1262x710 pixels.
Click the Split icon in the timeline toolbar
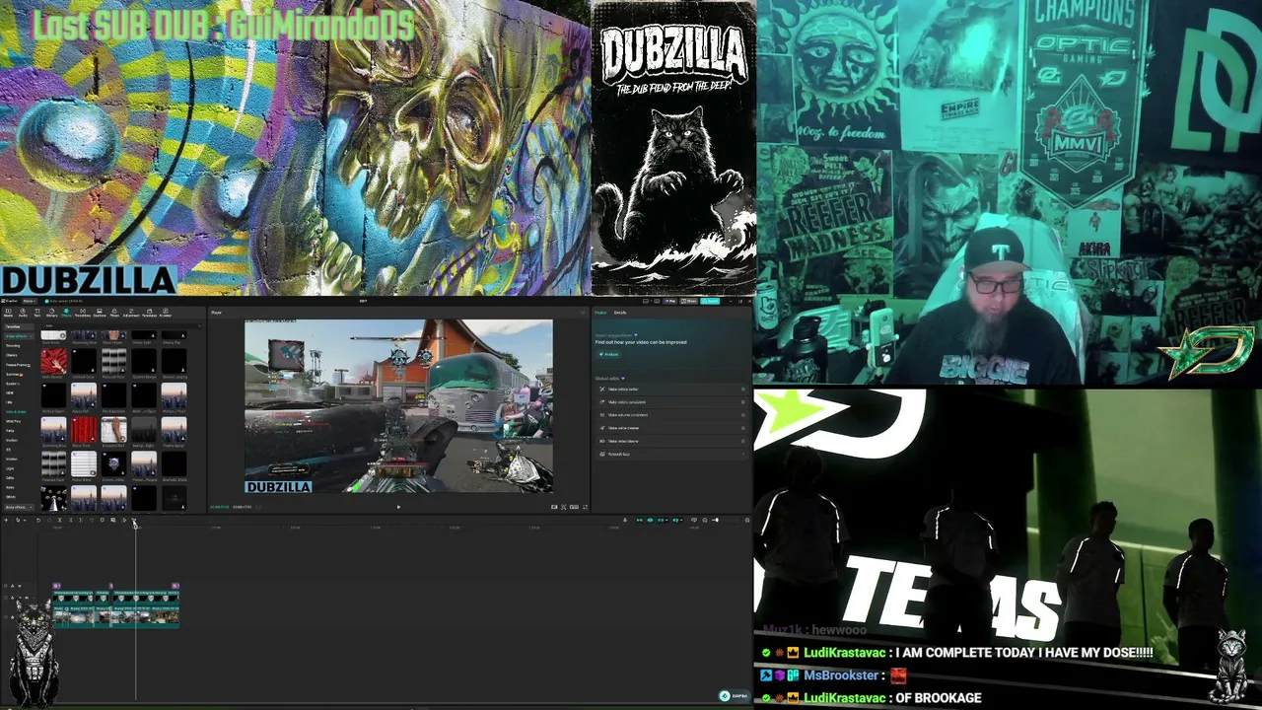[x=59, y=520]
